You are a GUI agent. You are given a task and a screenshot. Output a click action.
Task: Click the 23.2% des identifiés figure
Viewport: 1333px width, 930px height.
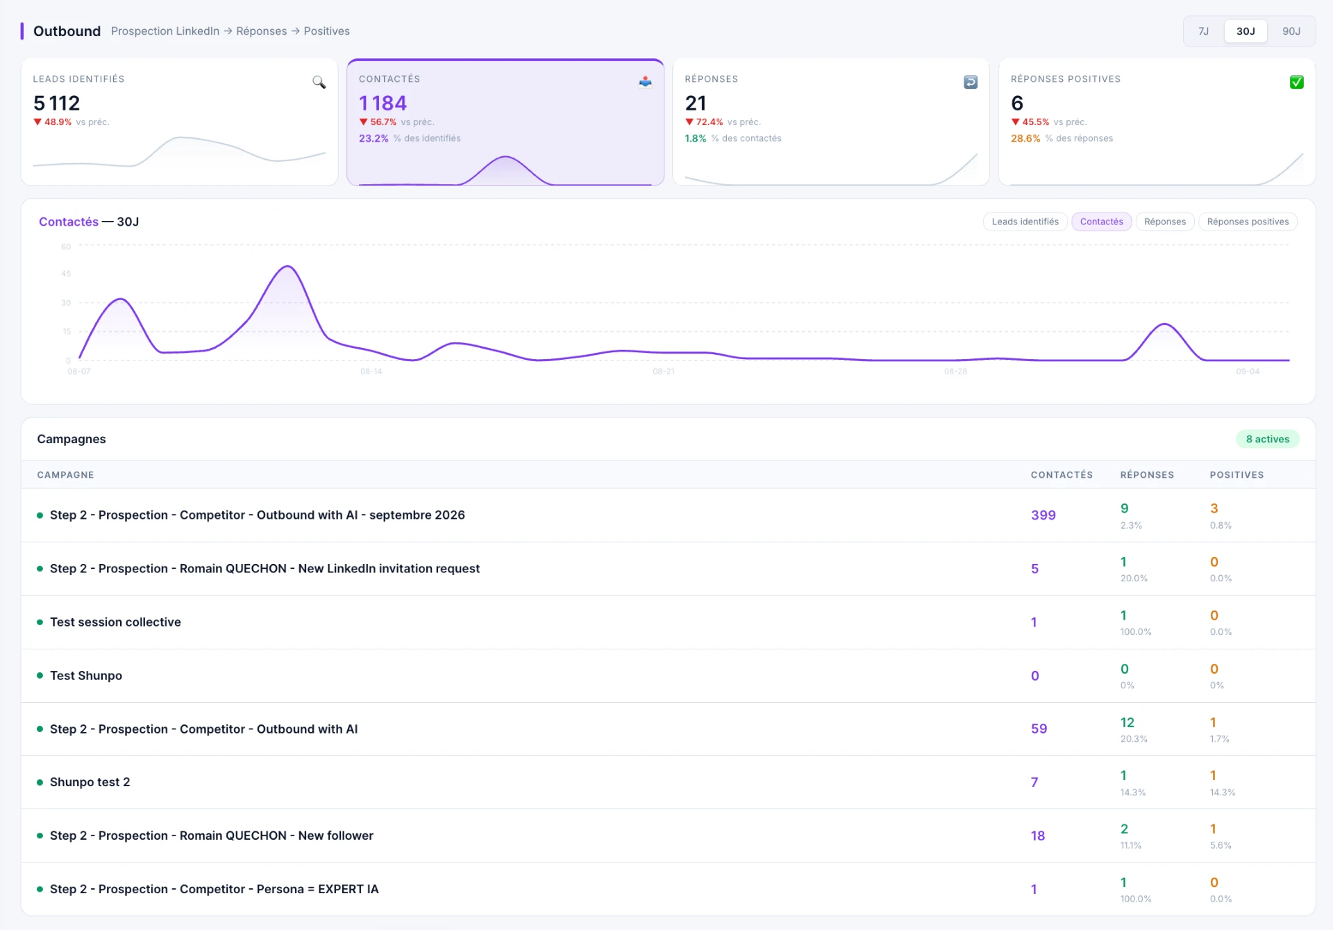tap(410, 138)
